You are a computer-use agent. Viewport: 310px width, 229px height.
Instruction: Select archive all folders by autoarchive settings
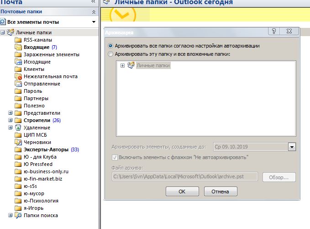[110, 46]
